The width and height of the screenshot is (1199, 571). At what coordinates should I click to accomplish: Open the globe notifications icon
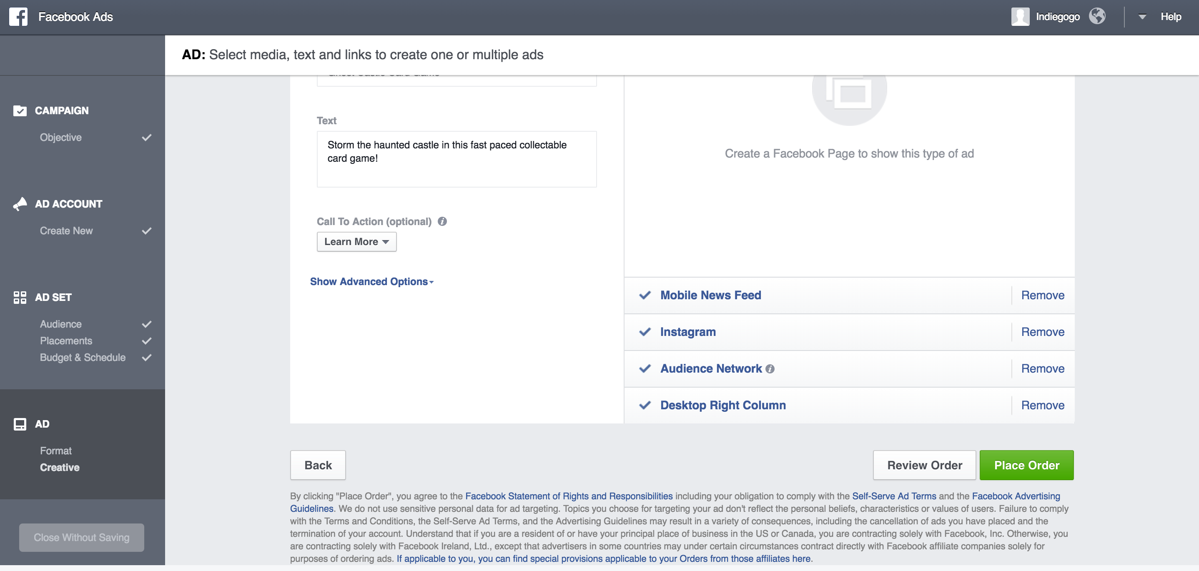click(x=1096, y=16)
